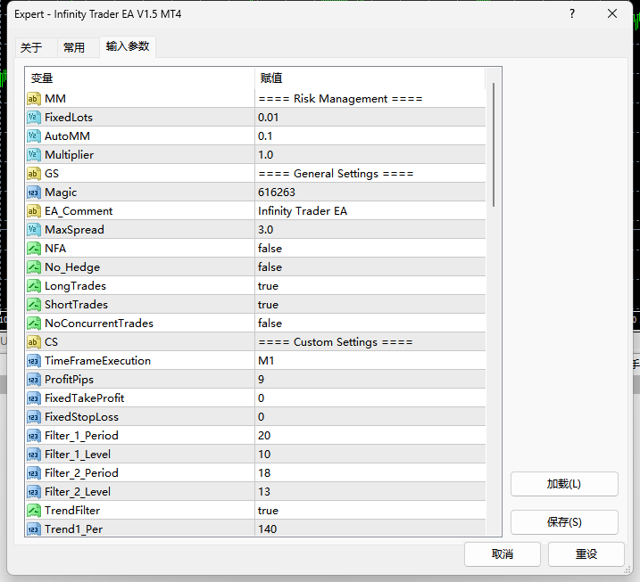Viewport: 640px width, 582px height.
Task: Click the double icon beside MaxSpread
Action: pos(34,230)
